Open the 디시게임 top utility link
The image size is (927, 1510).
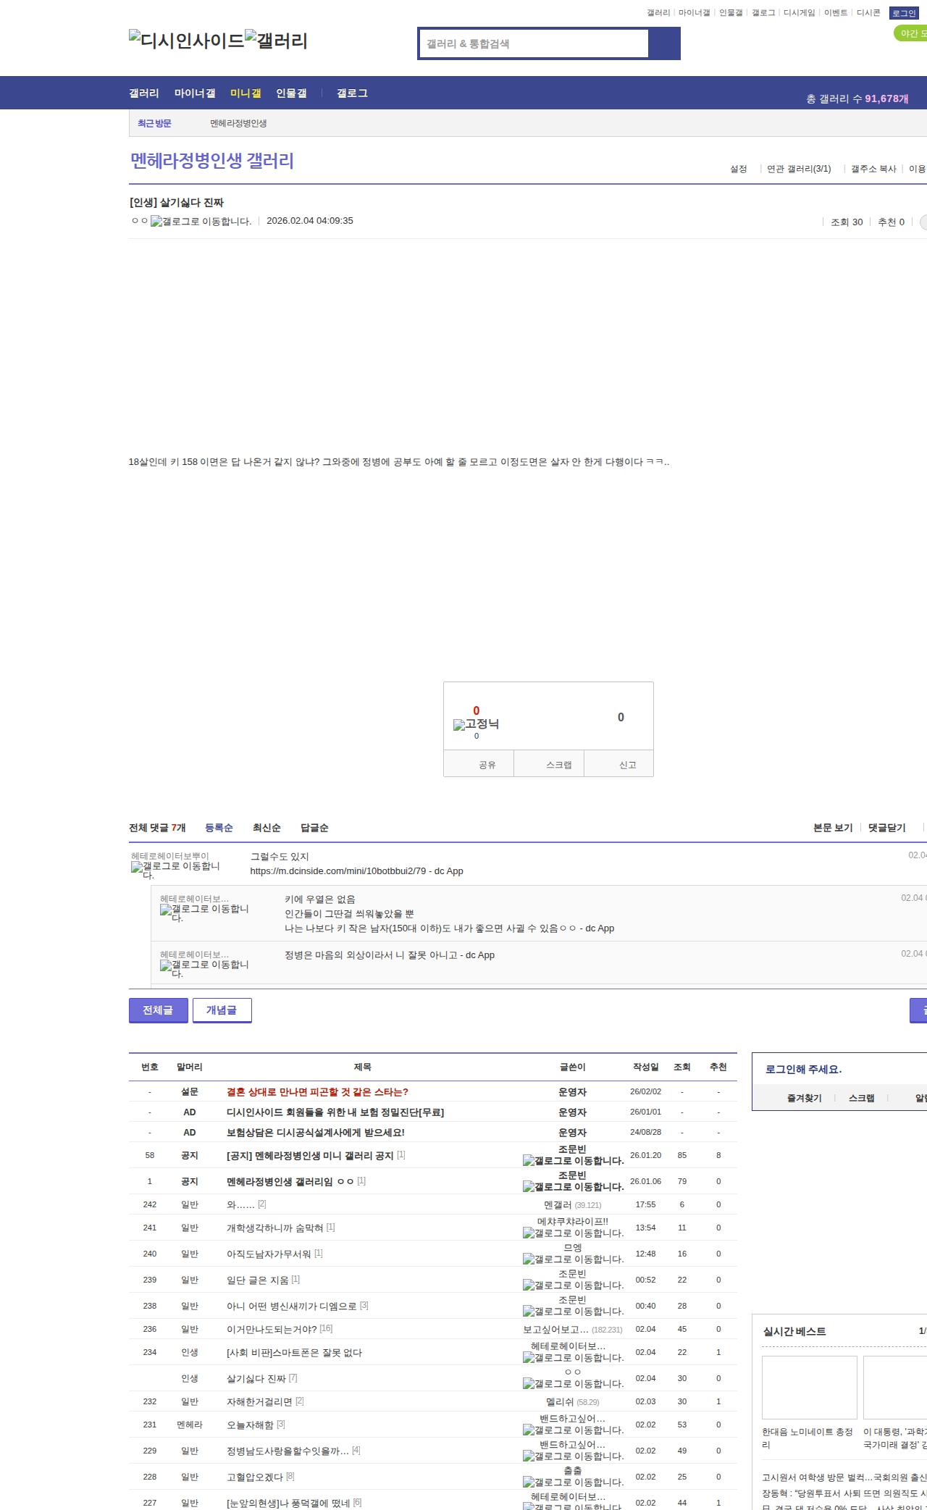800,13
